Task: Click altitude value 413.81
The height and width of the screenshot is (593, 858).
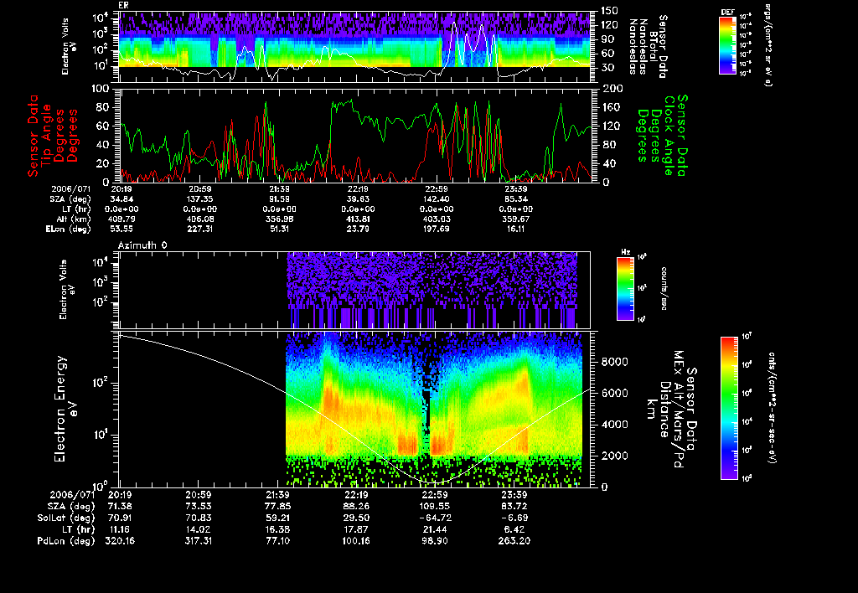Action: pyautogui.click(x=358, y=219)
